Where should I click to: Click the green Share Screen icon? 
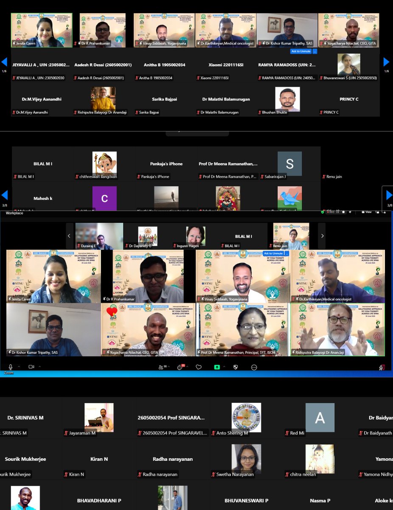pos(217,367)
